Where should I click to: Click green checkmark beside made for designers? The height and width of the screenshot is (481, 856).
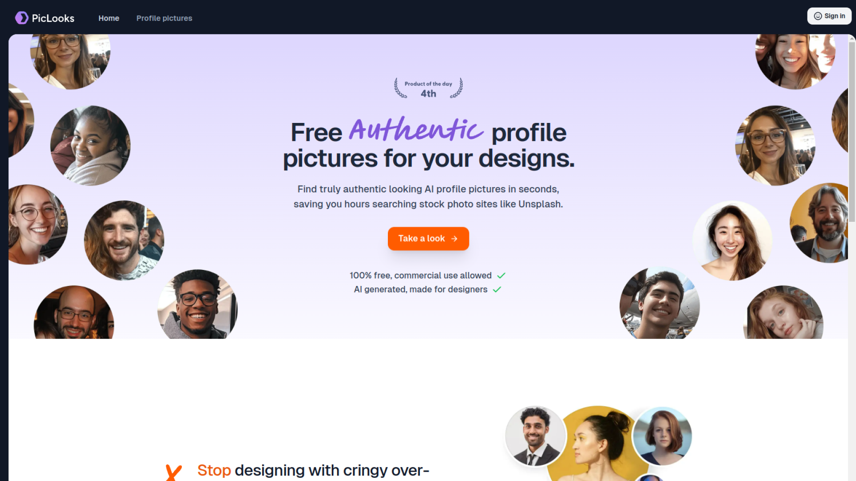point(497,289)
